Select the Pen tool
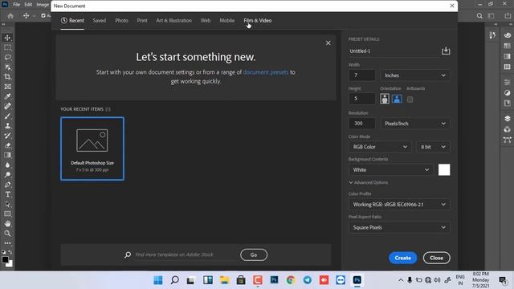Viewport: 514px width, 289px height. pos(7,185)
